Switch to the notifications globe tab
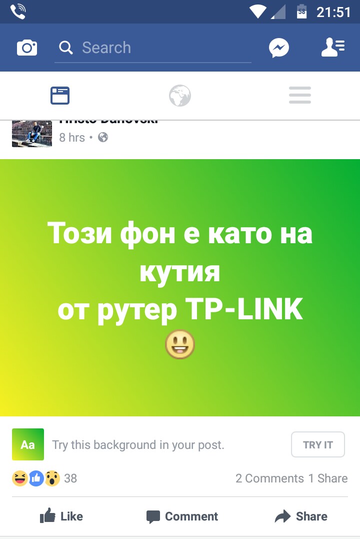Screen dimensions: 360x539 coord(179,96)
